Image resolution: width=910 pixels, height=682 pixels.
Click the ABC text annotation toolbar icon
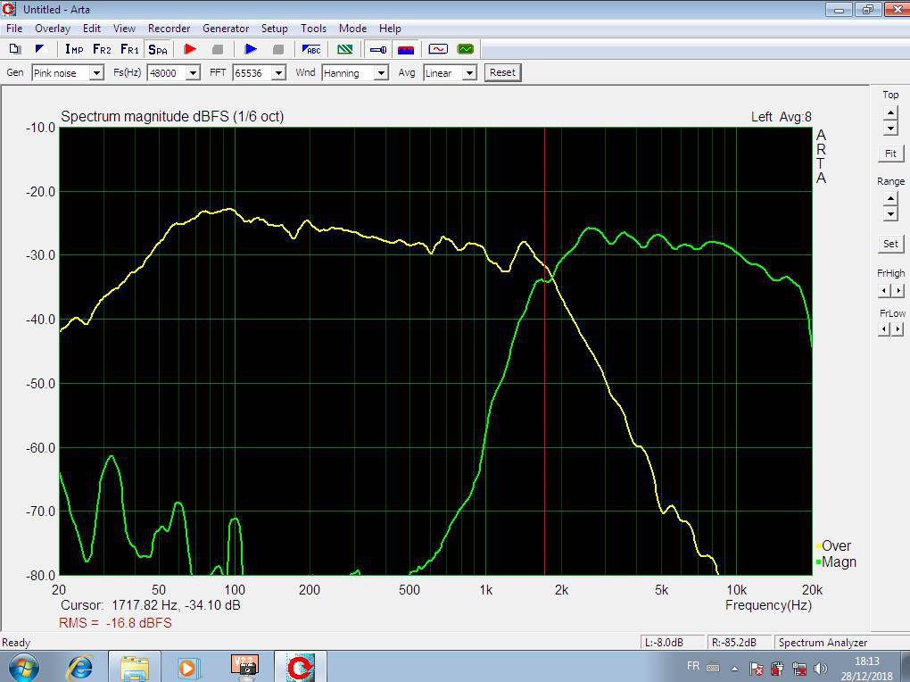pos(311,49)
